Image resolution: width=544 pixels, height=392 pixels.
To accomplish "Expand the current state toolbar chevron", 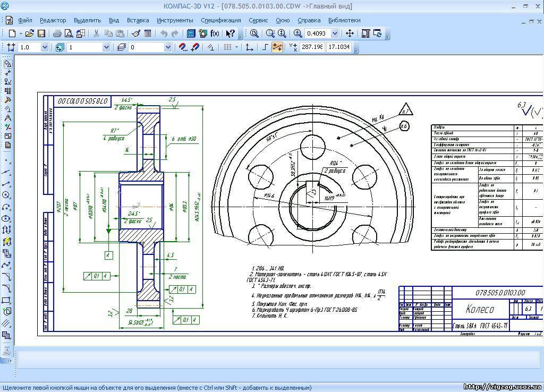I will [x=356, y=49].
